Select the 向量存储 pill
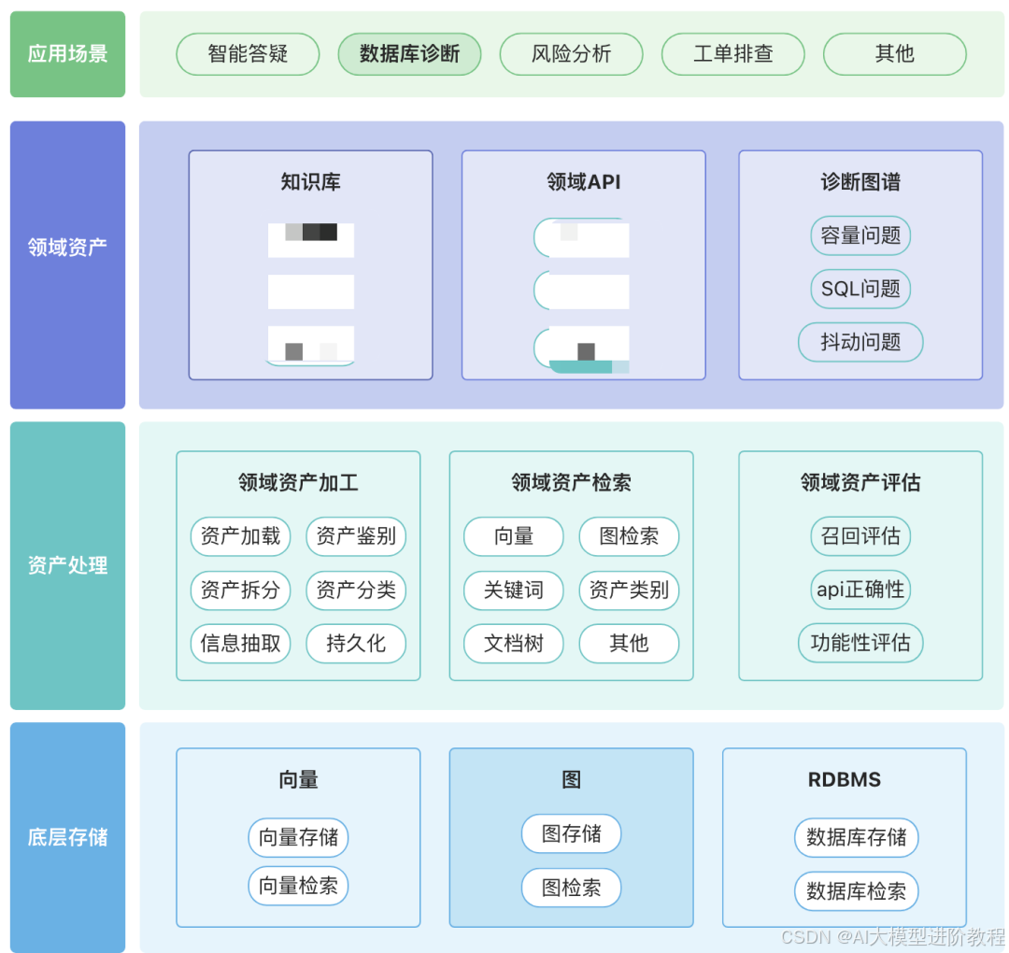The image size is (1009, 953). (x=298, y=837)
